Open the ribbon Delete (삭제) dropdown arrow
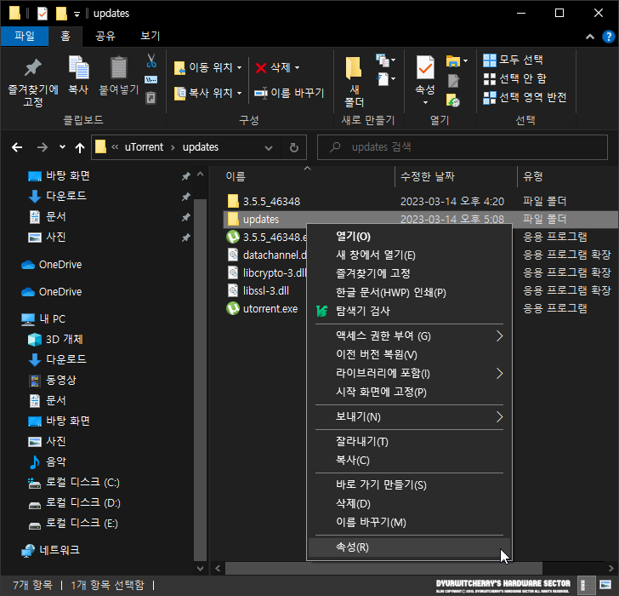Viewport: 619px width, 596px height. point(298,68)
